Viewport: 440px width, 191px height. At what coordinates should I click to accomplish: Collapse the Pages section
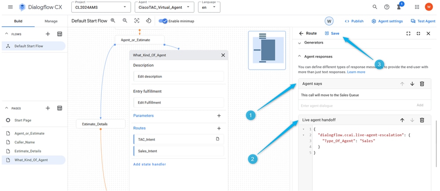point(7,108)
